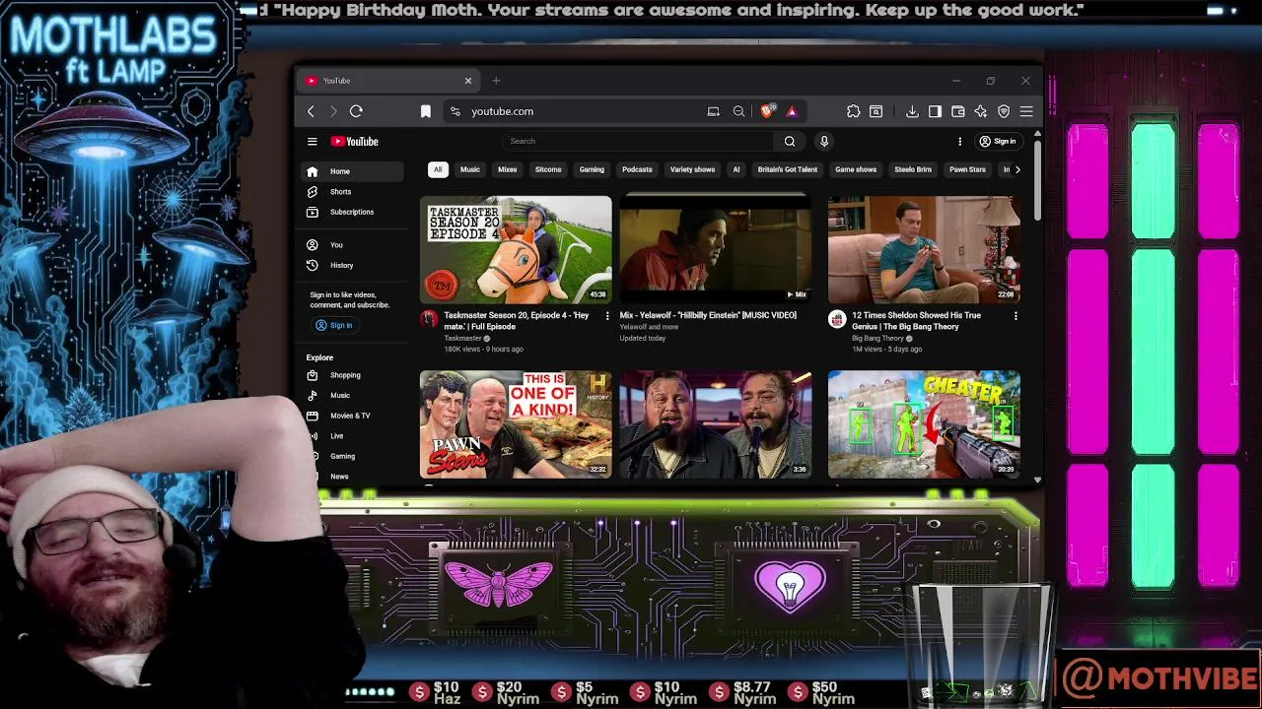Click YouTube search magnifier button
Image resolution: width=1262 pixels, height=709 pixels.
click(790, 141)
